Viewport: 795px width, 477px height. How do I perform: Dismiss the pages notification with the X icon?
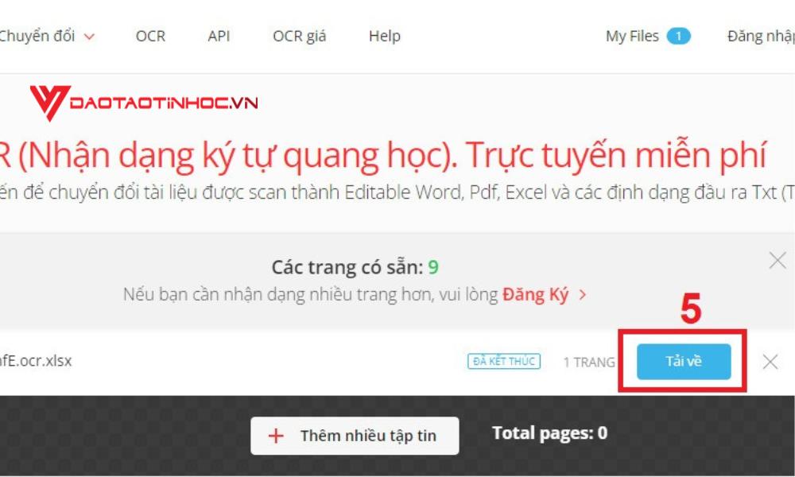pos(777,258)
